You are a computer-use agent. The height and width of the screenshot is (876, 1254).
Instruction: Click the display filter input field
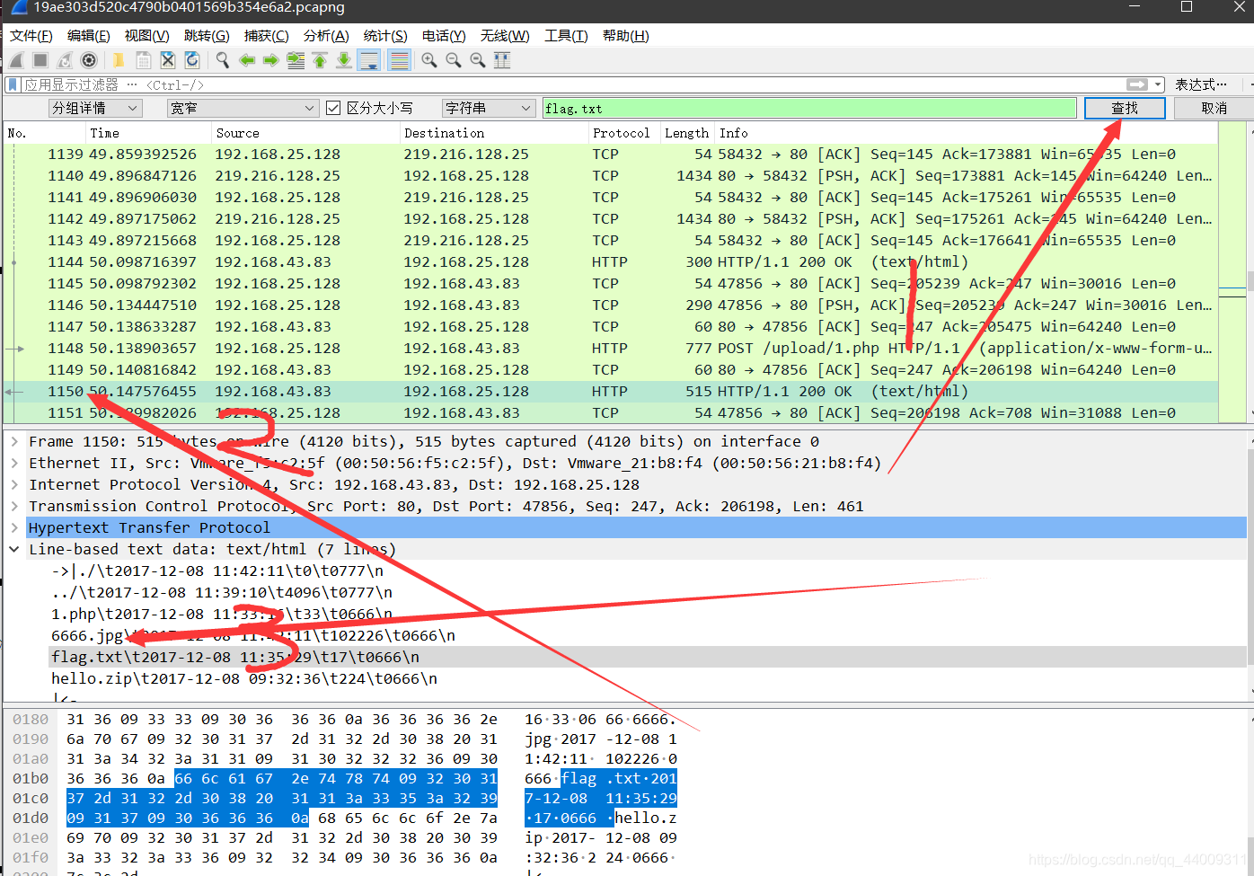click(x=575, y=84)
